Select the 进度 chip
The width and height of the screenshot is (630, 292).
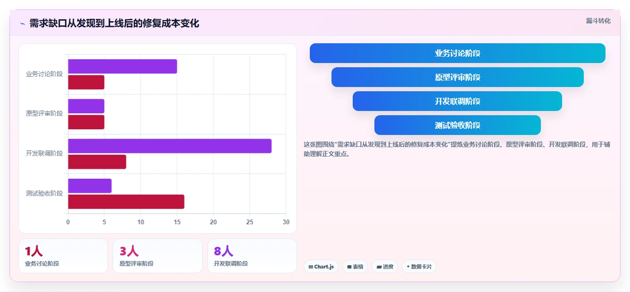click(x=385, y=267)
